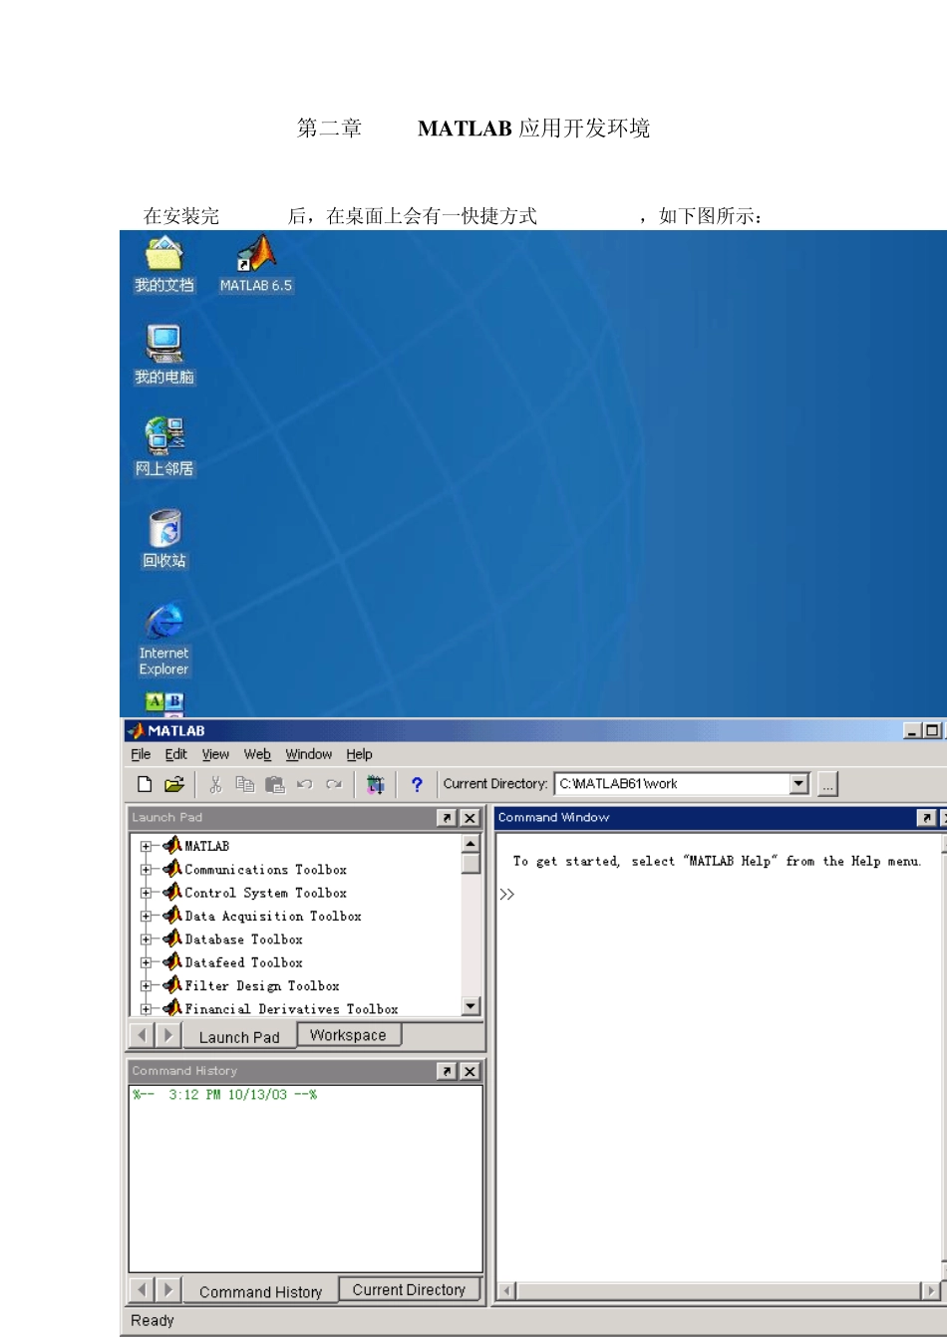Click the Paste clipboard icon

274,784
